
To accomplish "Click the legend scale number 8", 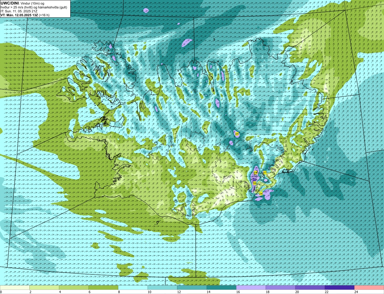I will tap(119, 292).
